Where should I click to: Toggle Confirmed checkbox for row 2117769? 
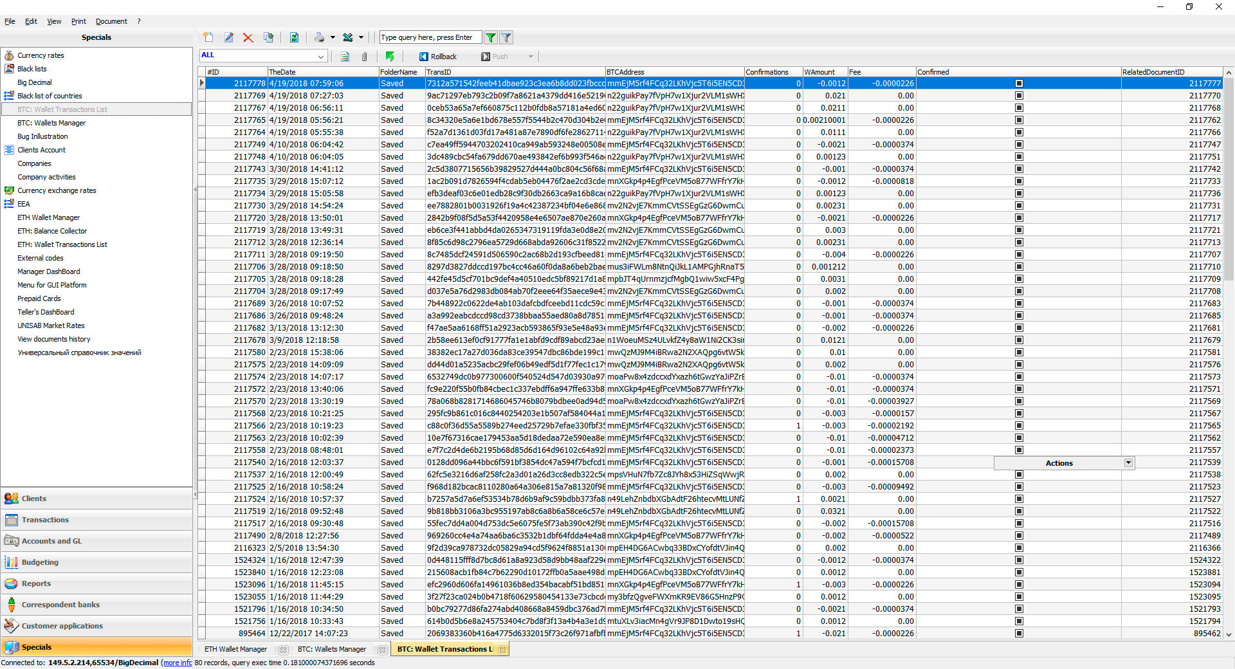[x=1019, y=96]
